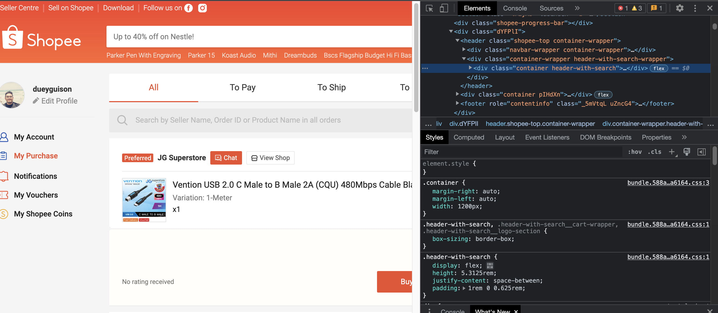Show more DevTools panels chevron
The image size is (718, 313).
[x=577, y=8]
